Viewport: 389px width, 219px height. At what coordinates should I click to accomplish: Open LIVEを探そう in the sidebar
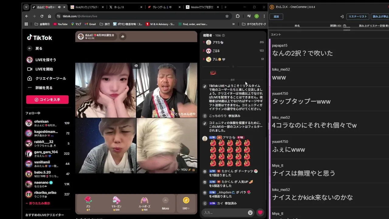point(46,60)
